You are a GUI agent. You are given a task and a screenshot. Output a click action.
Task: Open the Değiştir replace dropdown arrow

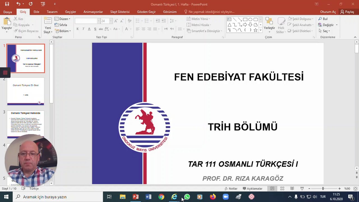point(337,25)
